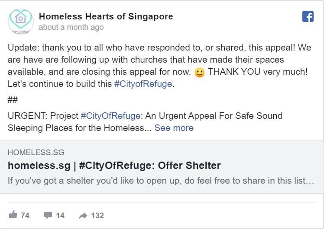Click the like count 74
Viewport: 324px width, 229px height.
coord(25,215)
